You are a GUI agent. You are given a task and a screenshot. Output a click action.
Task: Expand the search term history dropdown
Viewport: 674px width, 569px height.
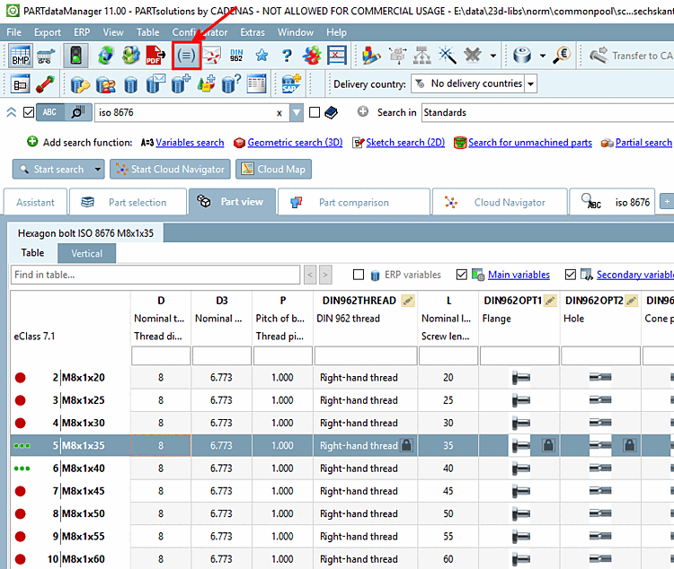(x=297, y=112)
